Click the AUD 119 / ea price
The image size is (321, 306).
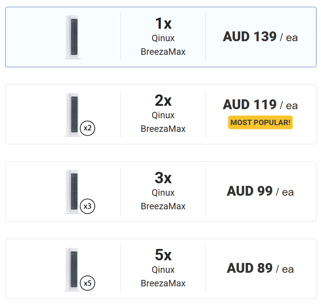tap(260, 105)
